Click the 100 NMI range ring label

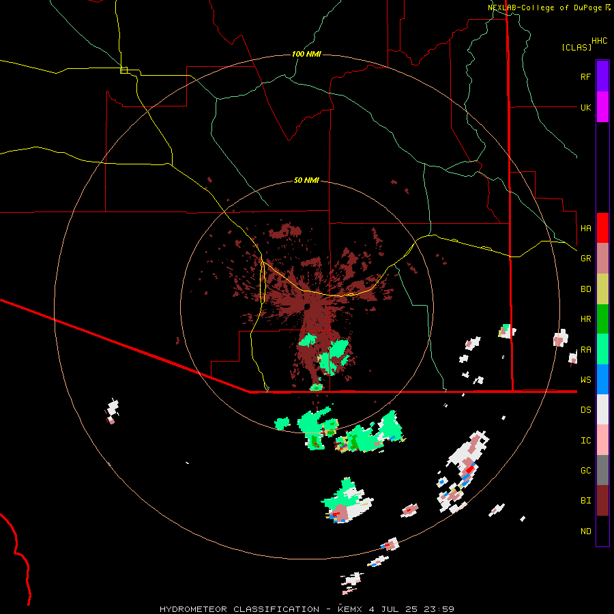pyautogui.click(x=306, y=54)
